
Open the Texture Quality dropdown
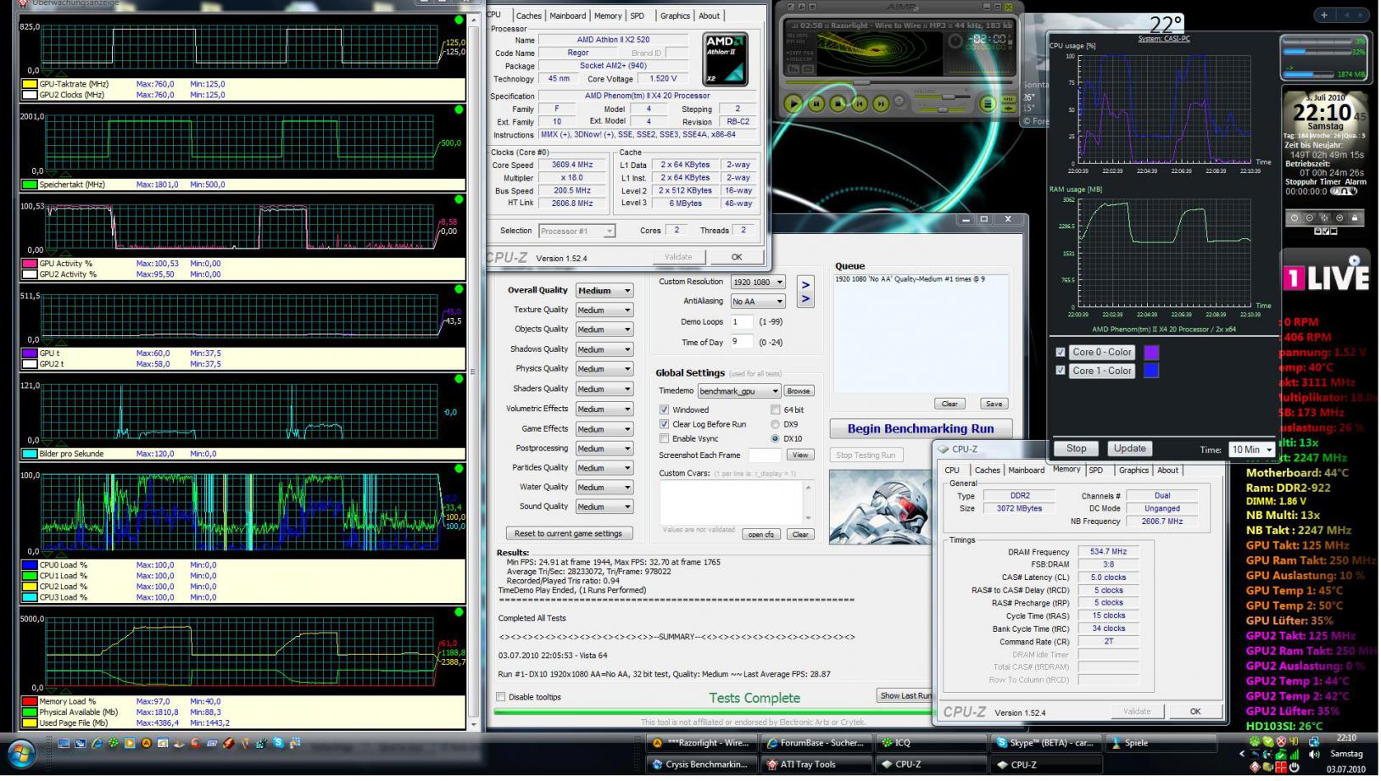click(x=604, y=310)
